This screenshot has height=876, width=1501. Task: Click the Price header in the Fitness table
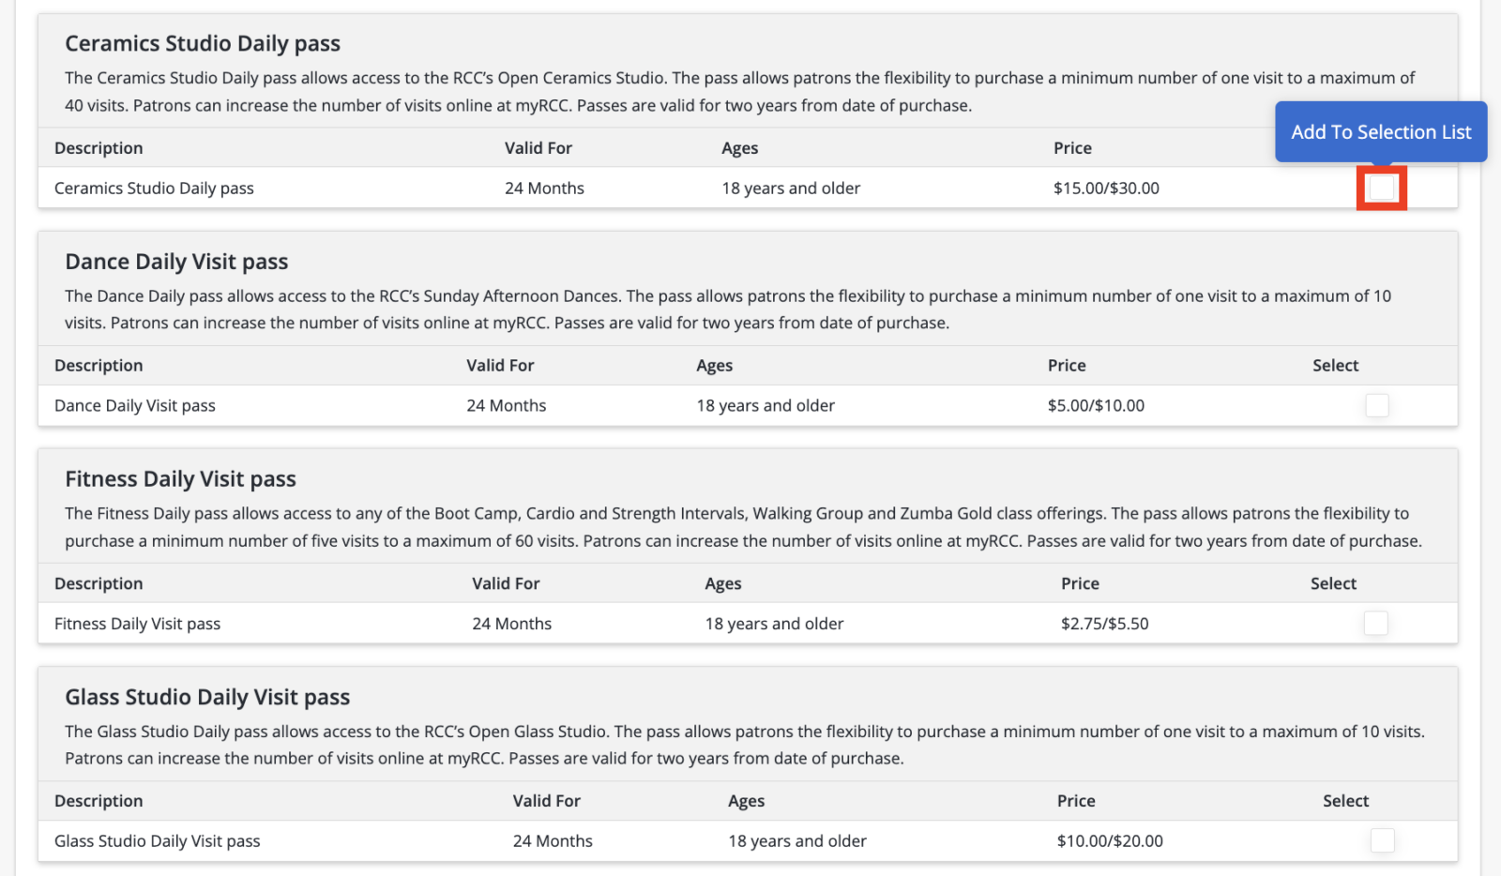point(1080,582)
